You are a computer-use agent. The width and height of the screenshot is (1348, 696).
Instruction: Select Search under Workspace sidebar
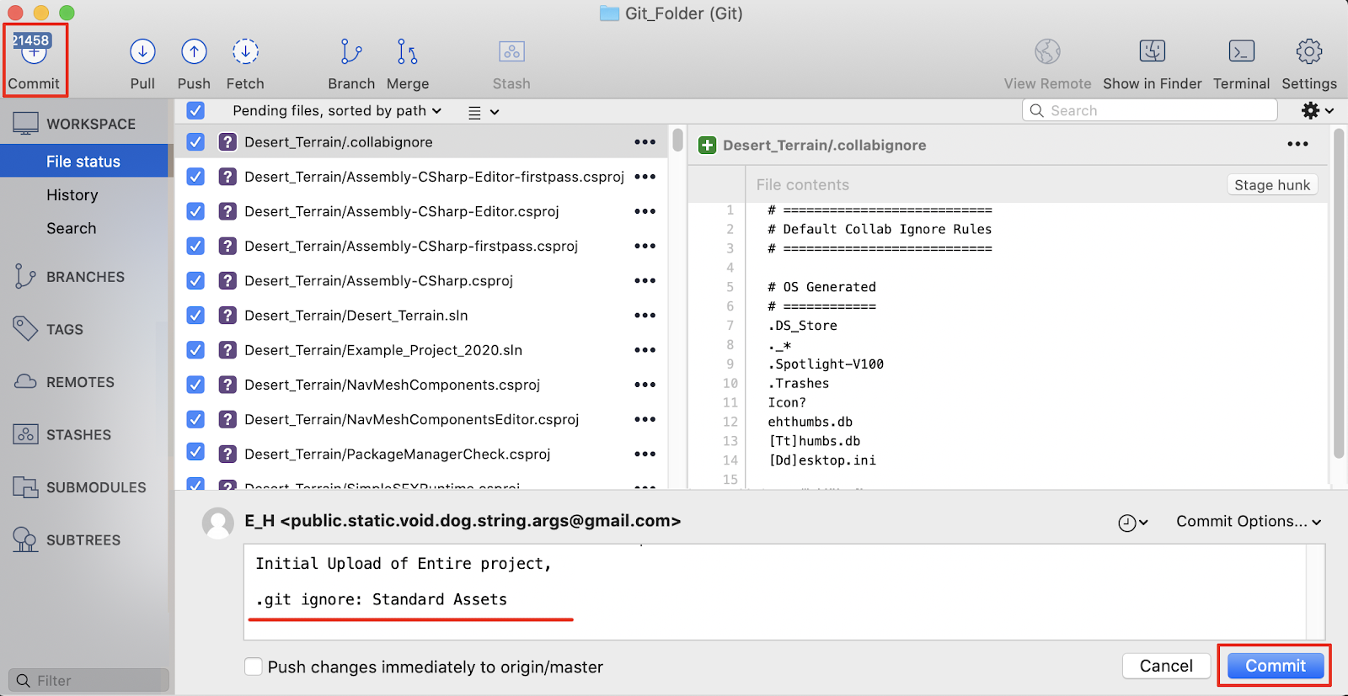click(72, 229)
